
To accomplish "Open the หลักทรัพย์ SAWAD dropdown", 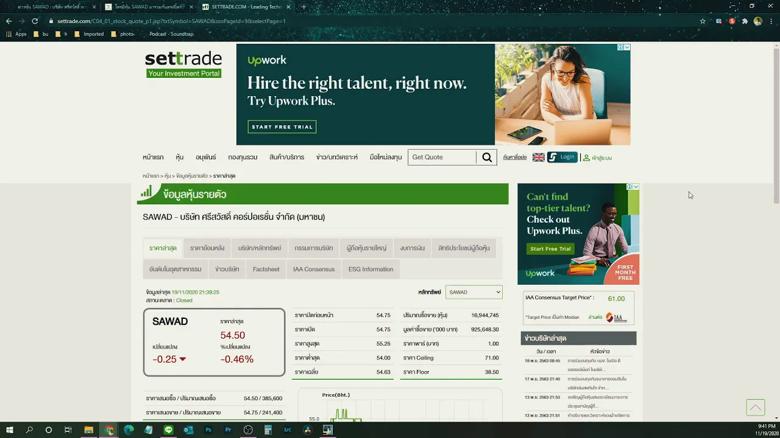I will 473,292.
